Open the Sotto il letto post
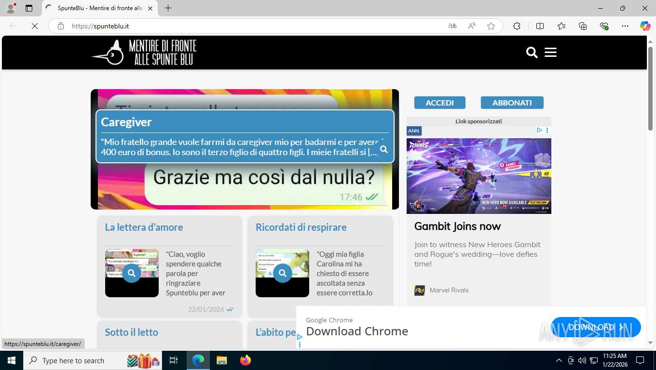Image resolution: width=656 pixels, height=370 pixels. pos(132,332)
